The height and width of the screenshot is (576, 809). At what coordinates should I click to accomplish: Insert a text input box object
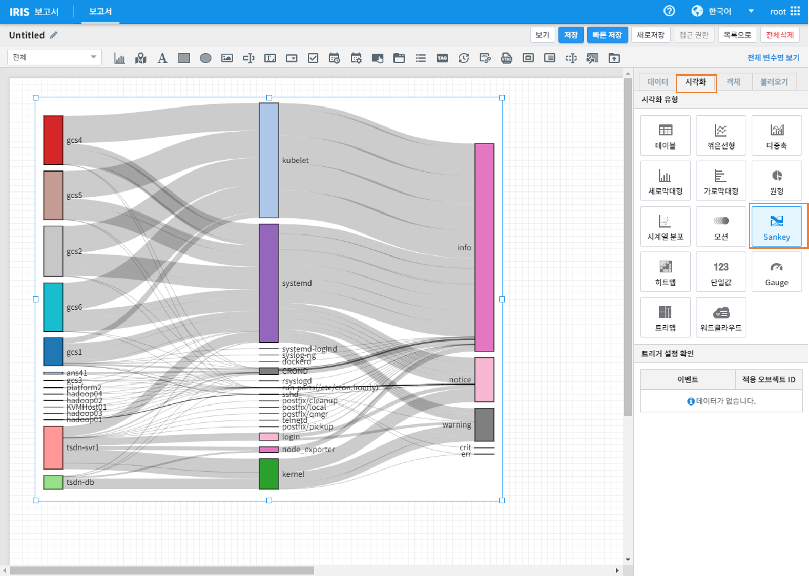(x=248, y=58)
